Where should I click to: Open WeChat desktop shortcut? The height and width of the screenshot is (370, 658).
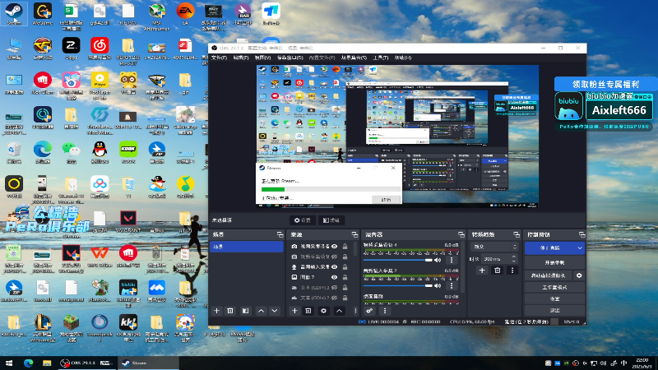coord(71,152)
